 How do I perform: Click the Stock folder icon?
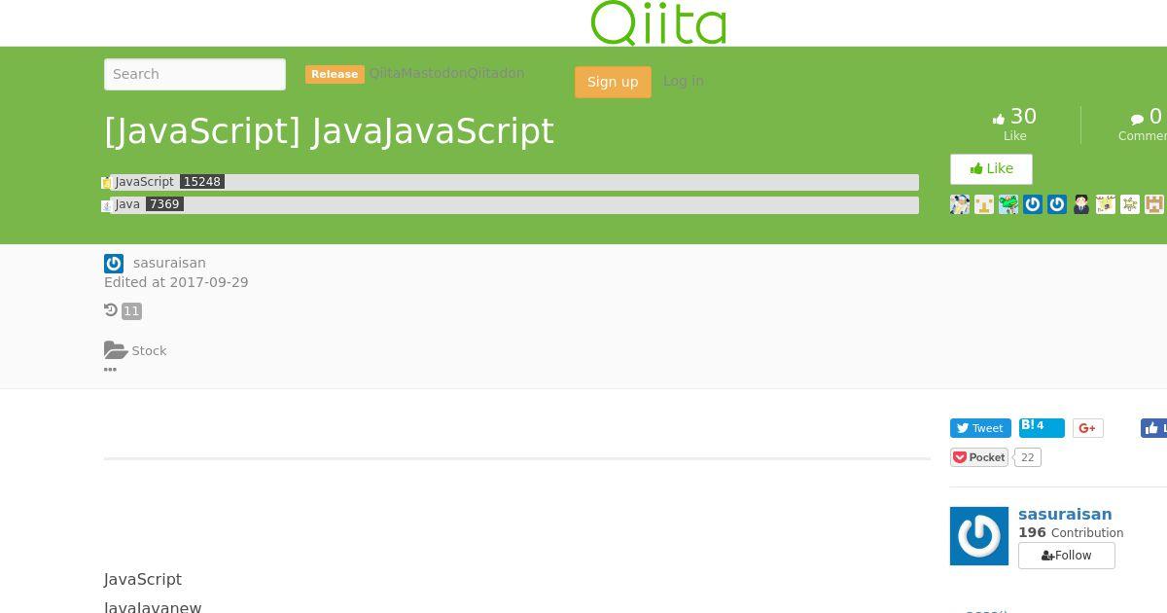tap(116, 350)
